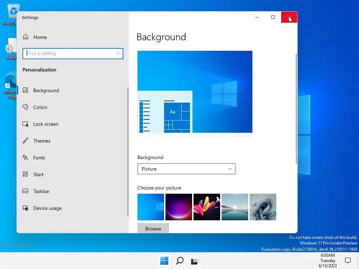
Task: Open the Background type dropdown showing Picture
Action: (187, 169)
